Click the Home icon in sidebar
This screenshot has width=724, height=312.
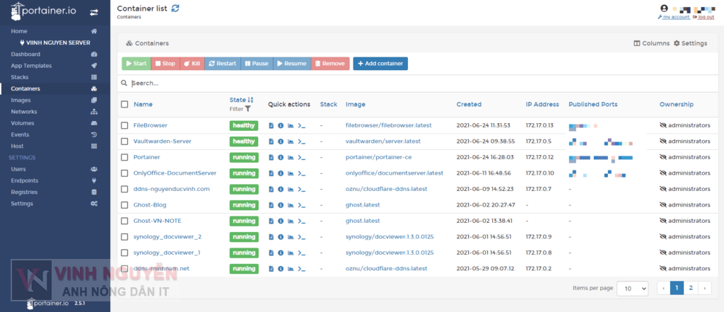pos(94,31)
